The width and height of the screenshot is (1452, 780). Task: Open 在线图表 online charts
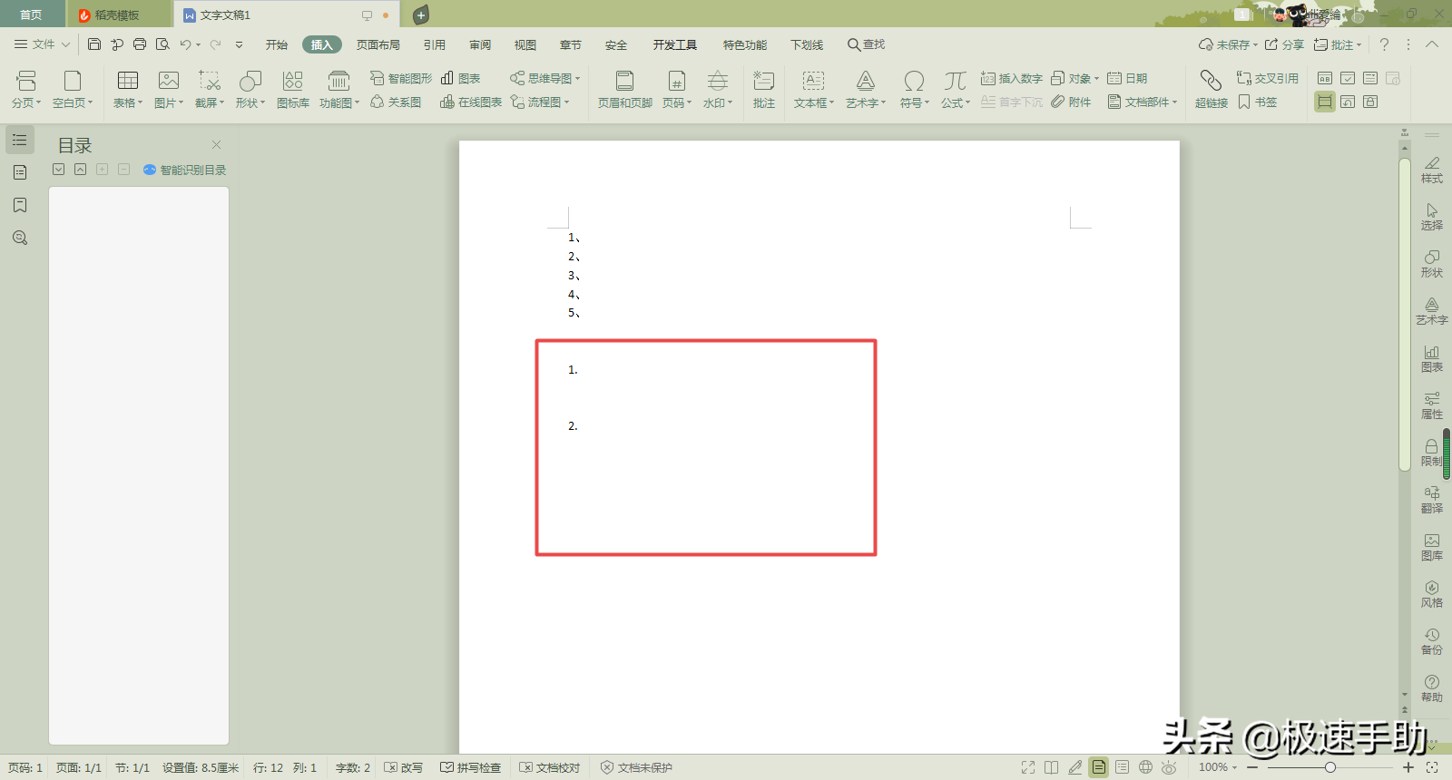click(x=471, y=102)
